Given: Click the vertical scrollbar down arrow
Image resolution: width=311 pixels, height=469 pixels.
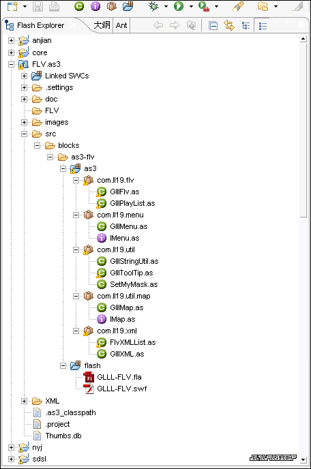Looking at the screenshot, I should (x=303, y=459).
